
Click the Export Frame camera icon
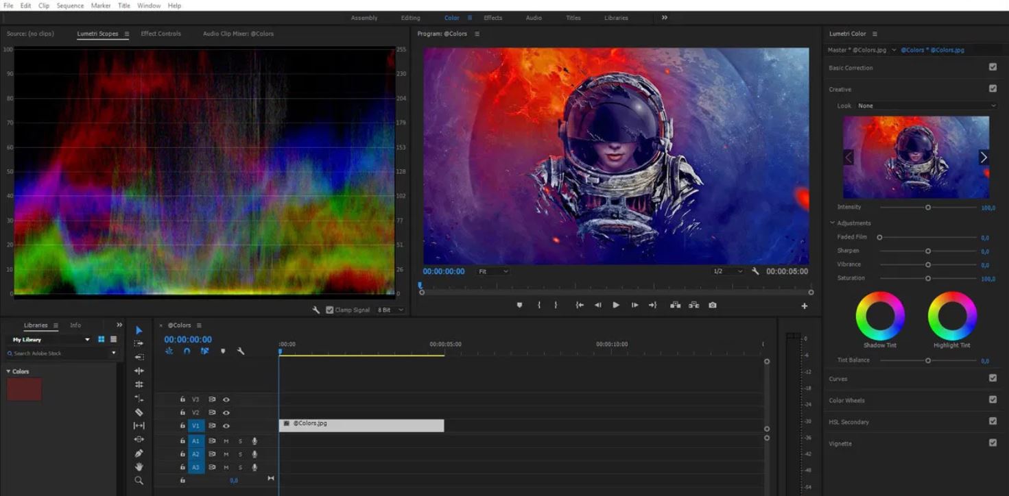click(713, 305)
